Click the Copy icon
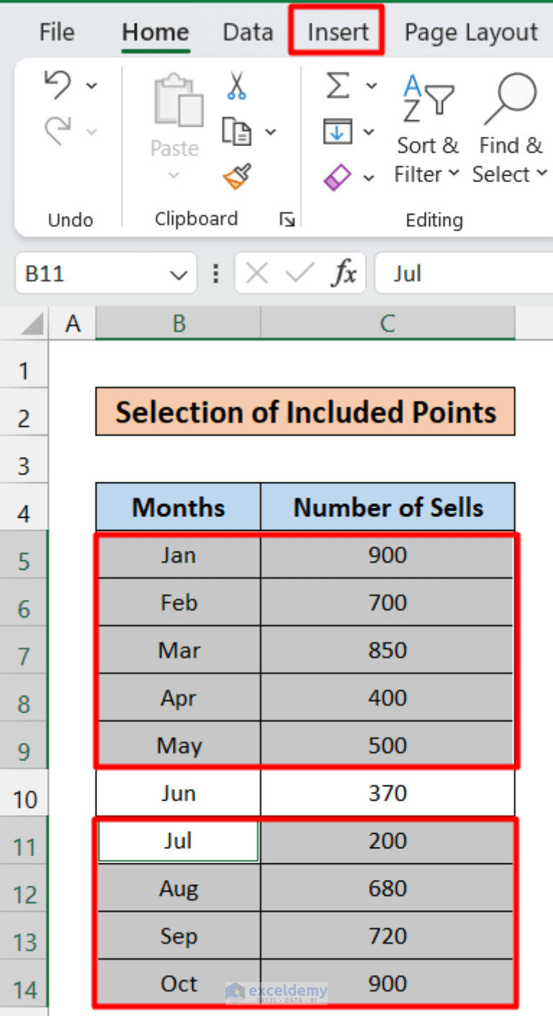The image size is (553, 1016). 236,131
